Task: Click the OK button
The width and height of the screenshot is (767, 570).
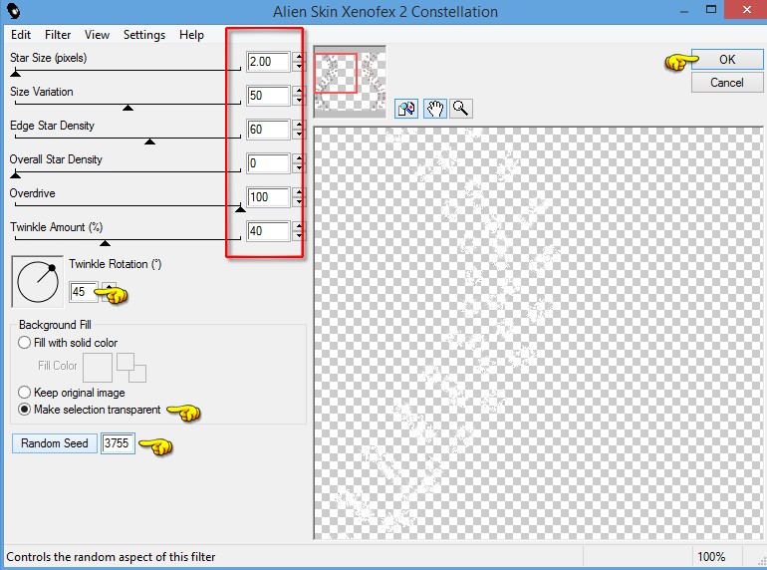Action: pyautogui.click(x=727, y=59)
